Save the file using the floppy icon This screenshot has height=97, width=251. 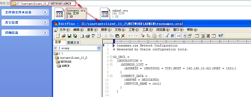coord(69,36)
